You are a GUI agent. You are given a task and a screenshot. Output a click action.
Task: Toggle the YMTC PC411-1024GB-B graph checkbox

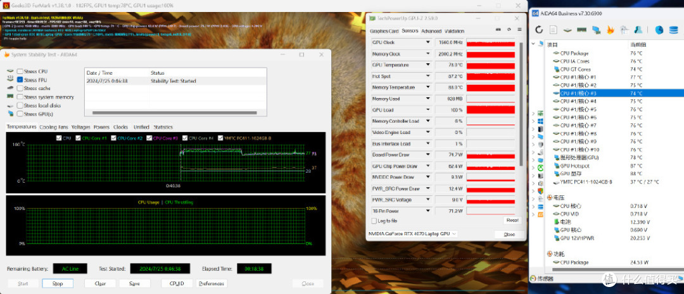coord(220,138)
